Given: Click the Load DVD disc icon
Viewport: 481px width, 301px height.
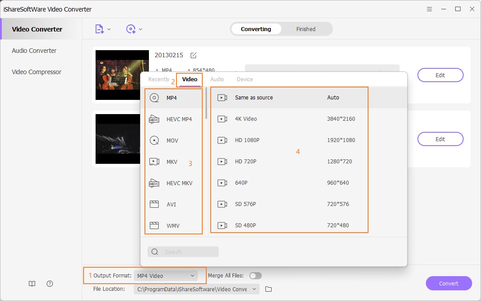Looking at the screenshot, I should 131,29.
